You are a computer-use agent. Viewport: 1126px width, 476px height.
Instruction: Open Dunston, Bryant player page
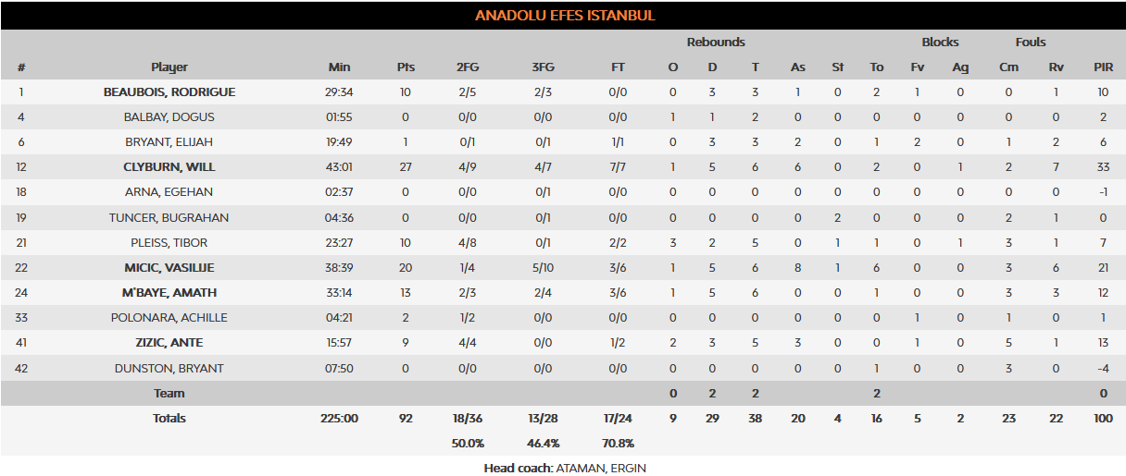(x=169, y=368)
